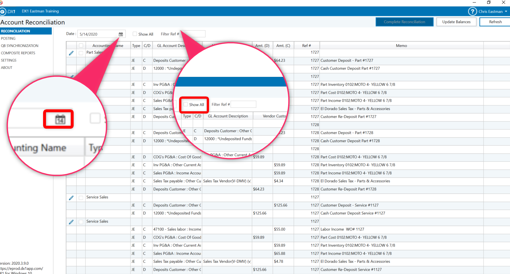Open COMPOSITE REPORTS
This screenshot has width=510, height=274.
click(18, 53)
